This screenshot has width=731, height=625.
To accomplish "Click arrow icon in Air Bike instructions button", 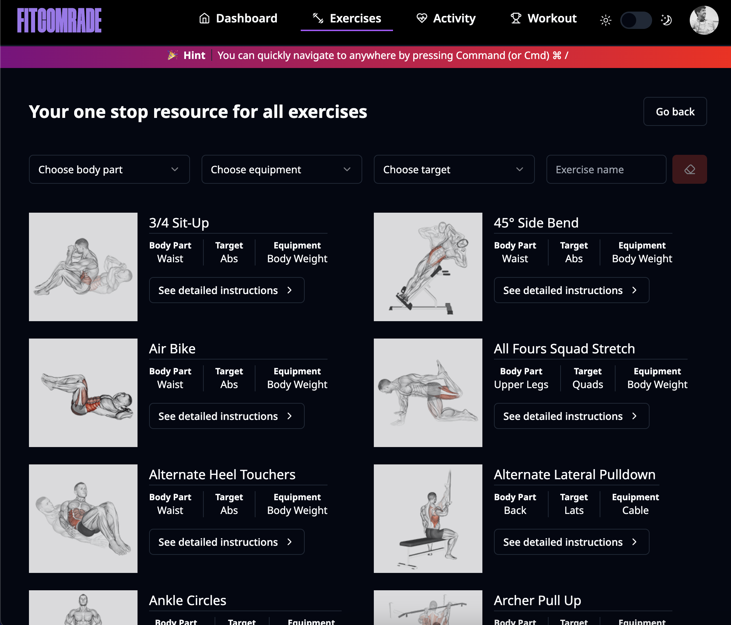I will click(289, 416).
